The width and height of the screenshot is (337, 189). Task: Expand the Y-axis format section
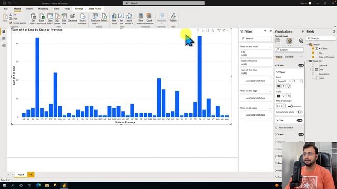(276, 134)
